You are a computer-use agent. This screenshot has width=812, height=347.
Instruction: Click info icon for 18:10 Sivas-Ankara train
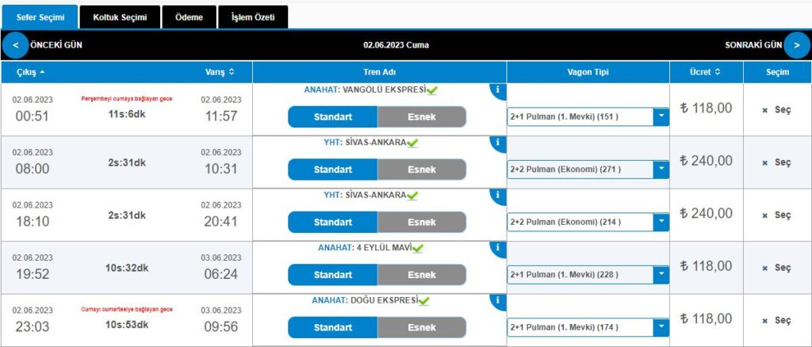click(497, 196)
